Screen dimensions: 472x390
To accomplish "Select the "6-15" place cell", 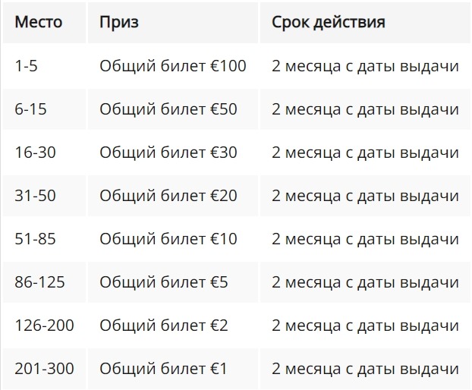I will pos(31,109).
